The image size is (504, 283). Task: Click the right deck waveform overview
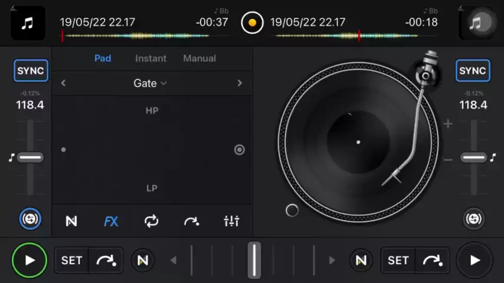[347, 36]
